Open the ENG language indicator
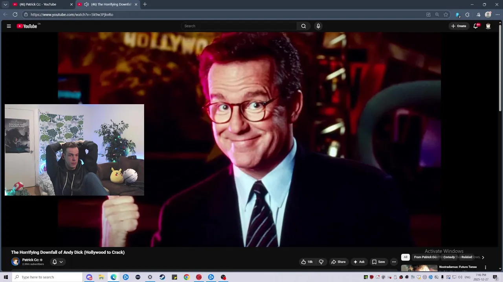This screenshot has width=503, height=282. 468,277
